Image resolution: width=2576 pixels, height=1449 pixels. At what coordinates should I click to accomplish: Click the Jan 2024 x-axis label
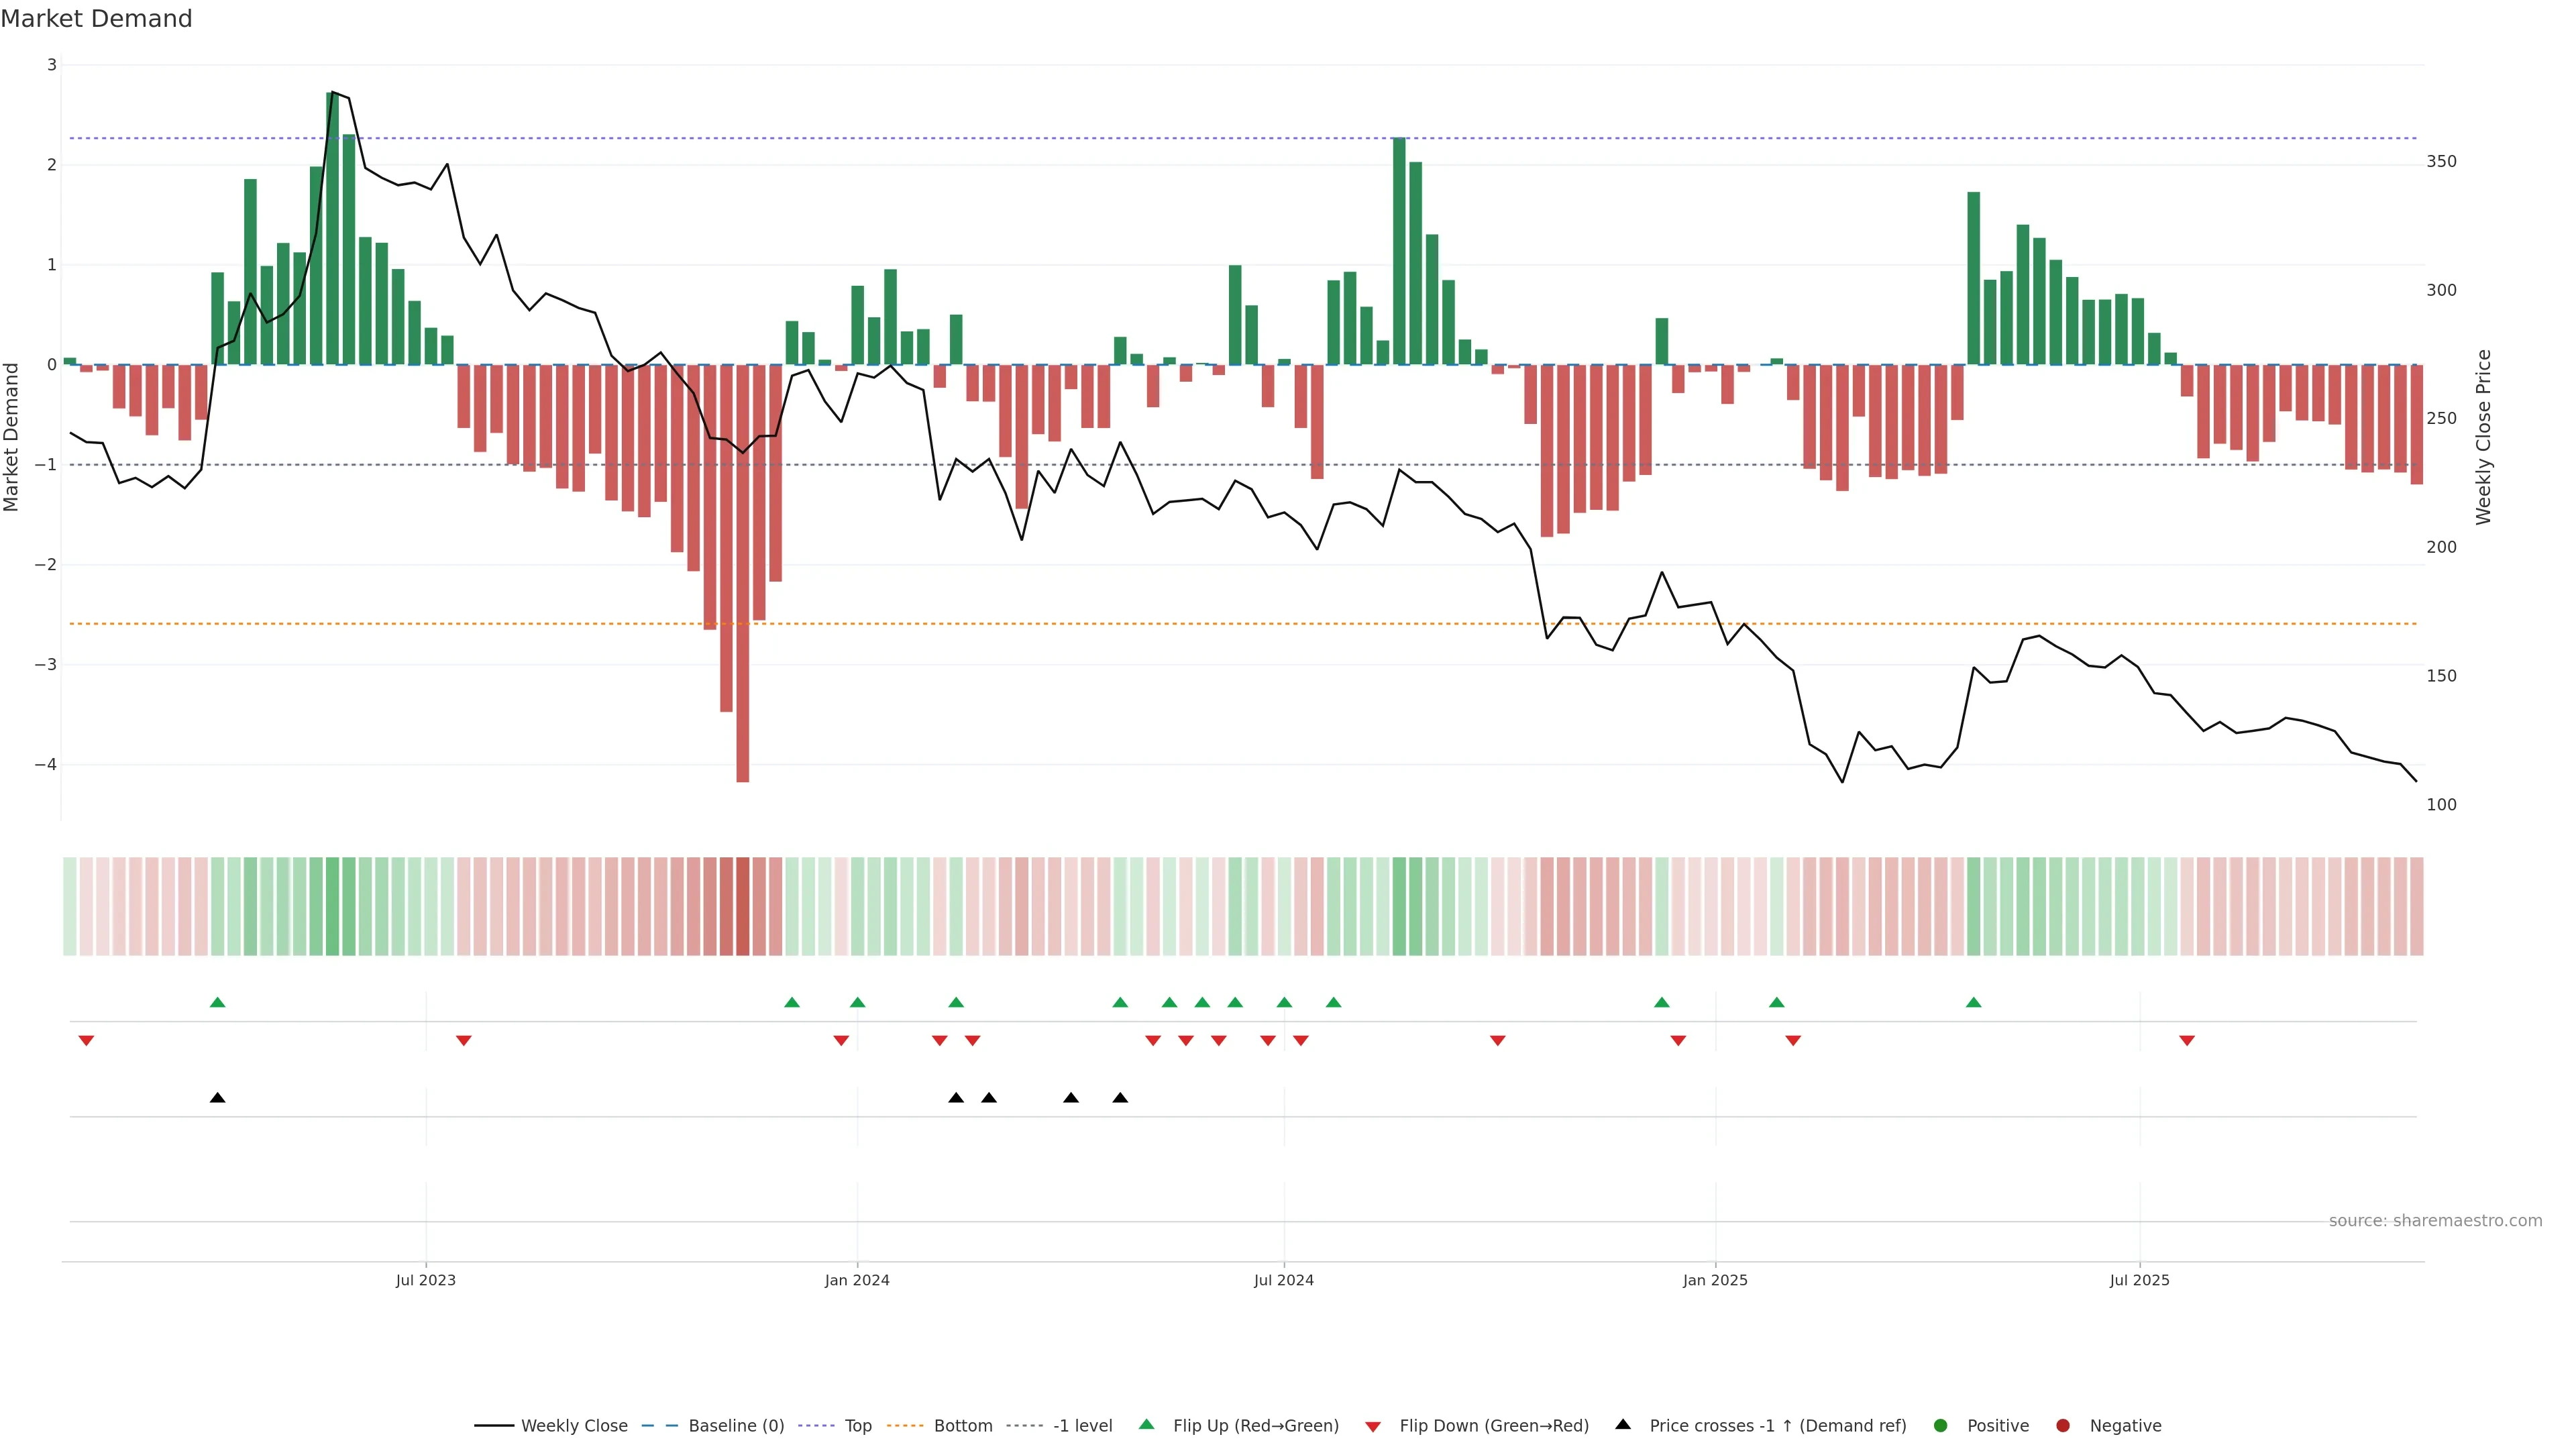tap(857, 1280)
